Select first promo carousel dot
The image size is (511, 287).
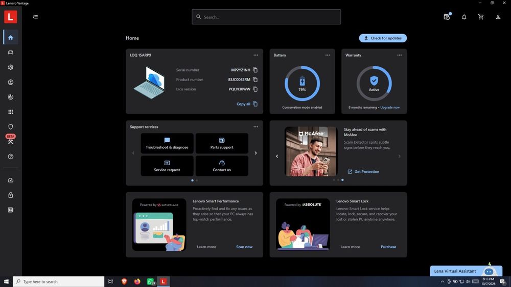tap(334, 180)
